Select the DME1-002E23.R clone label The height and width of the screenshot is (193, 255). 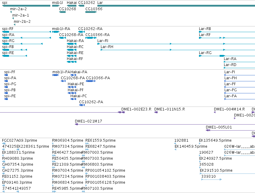136,109
